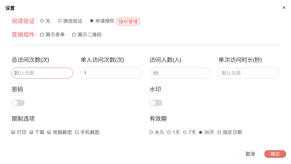This screenshot has height=164, width=291.
Task: Open 授权管理 button
Action: coord(128,22)
